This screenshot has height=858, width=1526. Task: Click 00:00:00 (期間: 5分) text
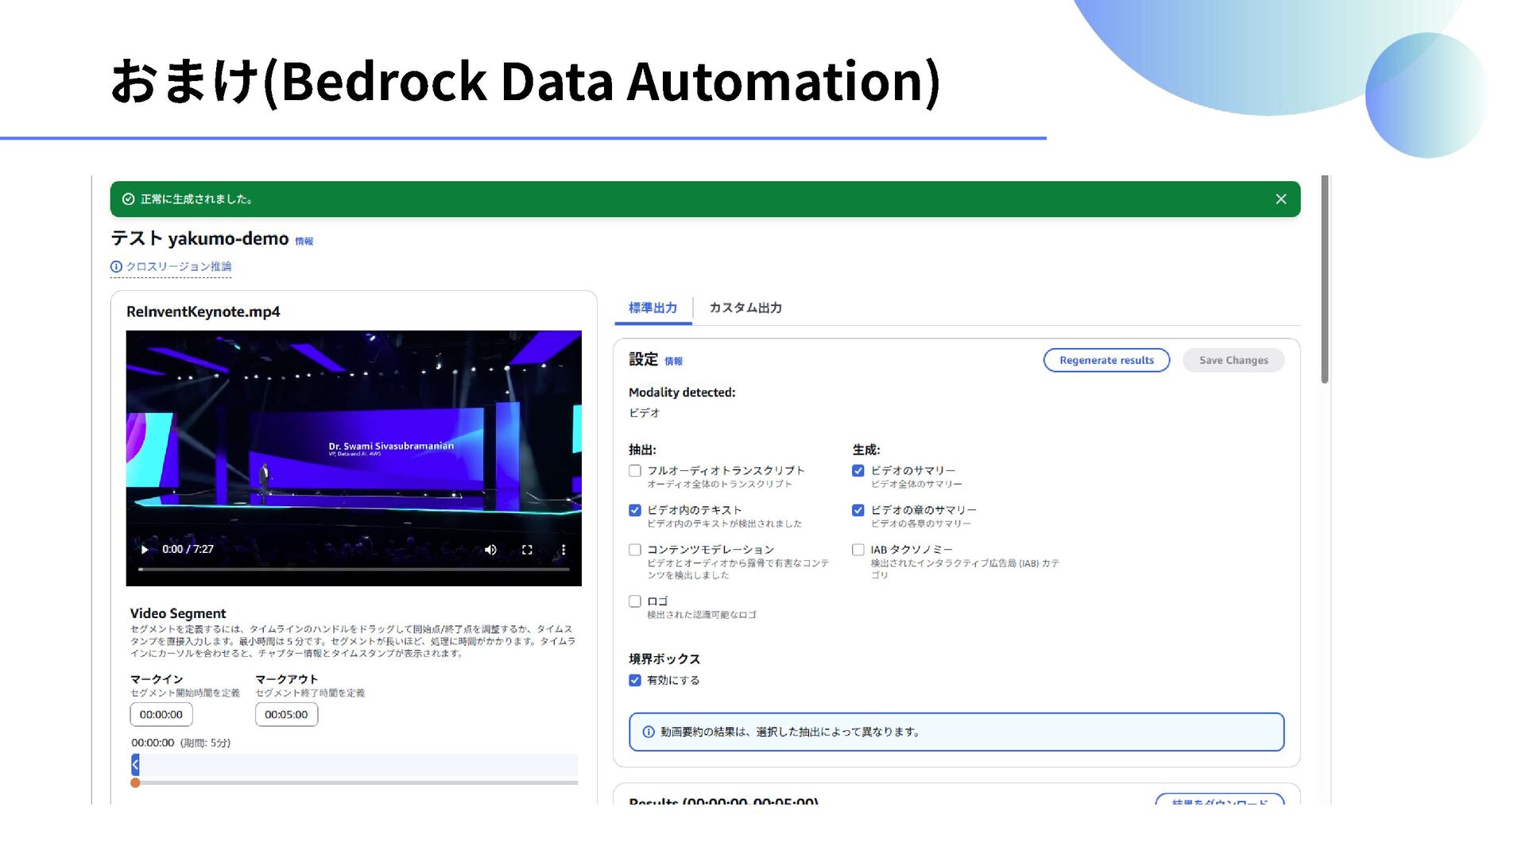pos(181,744)
